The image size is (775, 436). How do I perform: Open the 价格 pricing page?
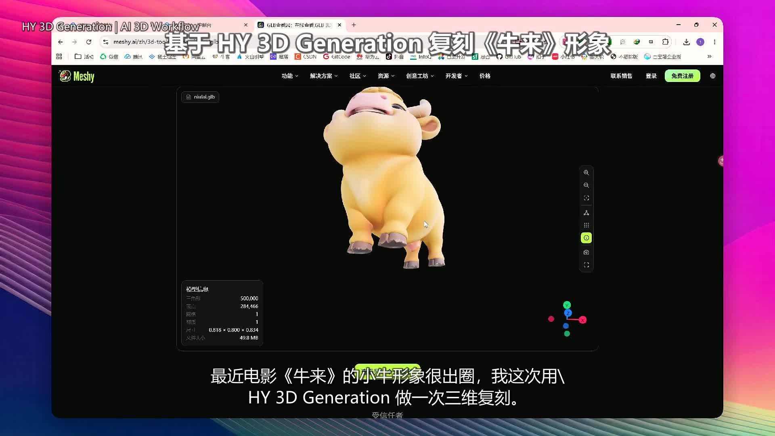click(485, 76)
